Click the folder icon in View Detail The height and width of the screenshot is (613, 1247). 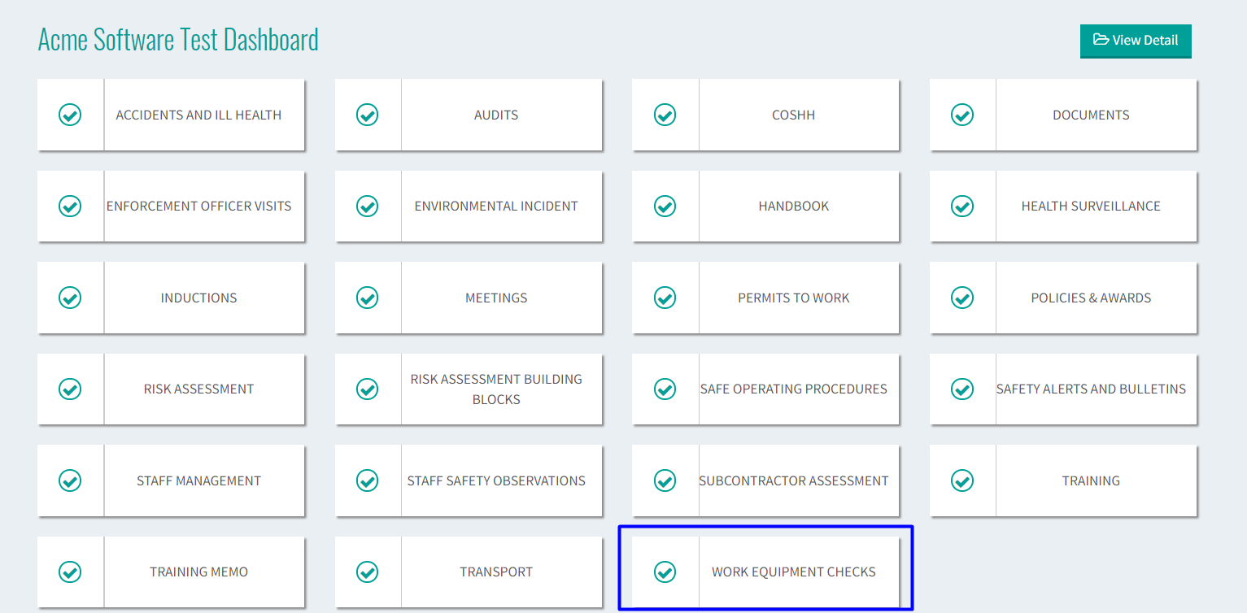(x=1101, y=40)
